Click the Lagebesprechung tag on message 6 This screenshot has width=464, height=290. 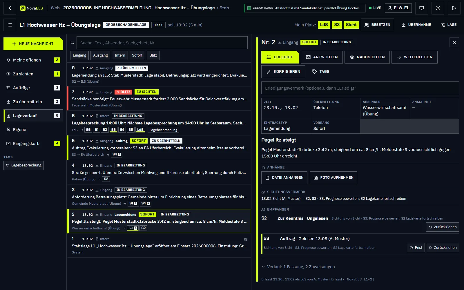[163, 130]
